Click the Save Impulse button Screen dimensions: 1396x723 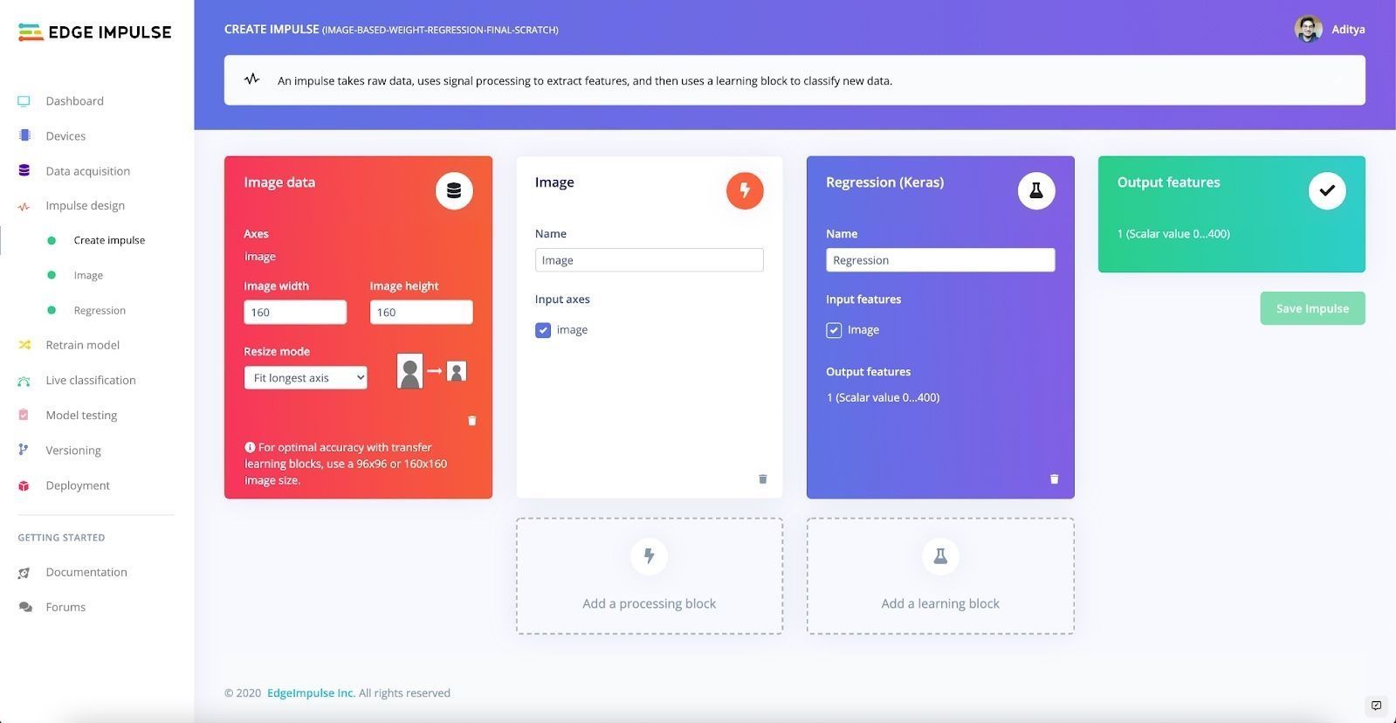click(x=1312, y=308)
